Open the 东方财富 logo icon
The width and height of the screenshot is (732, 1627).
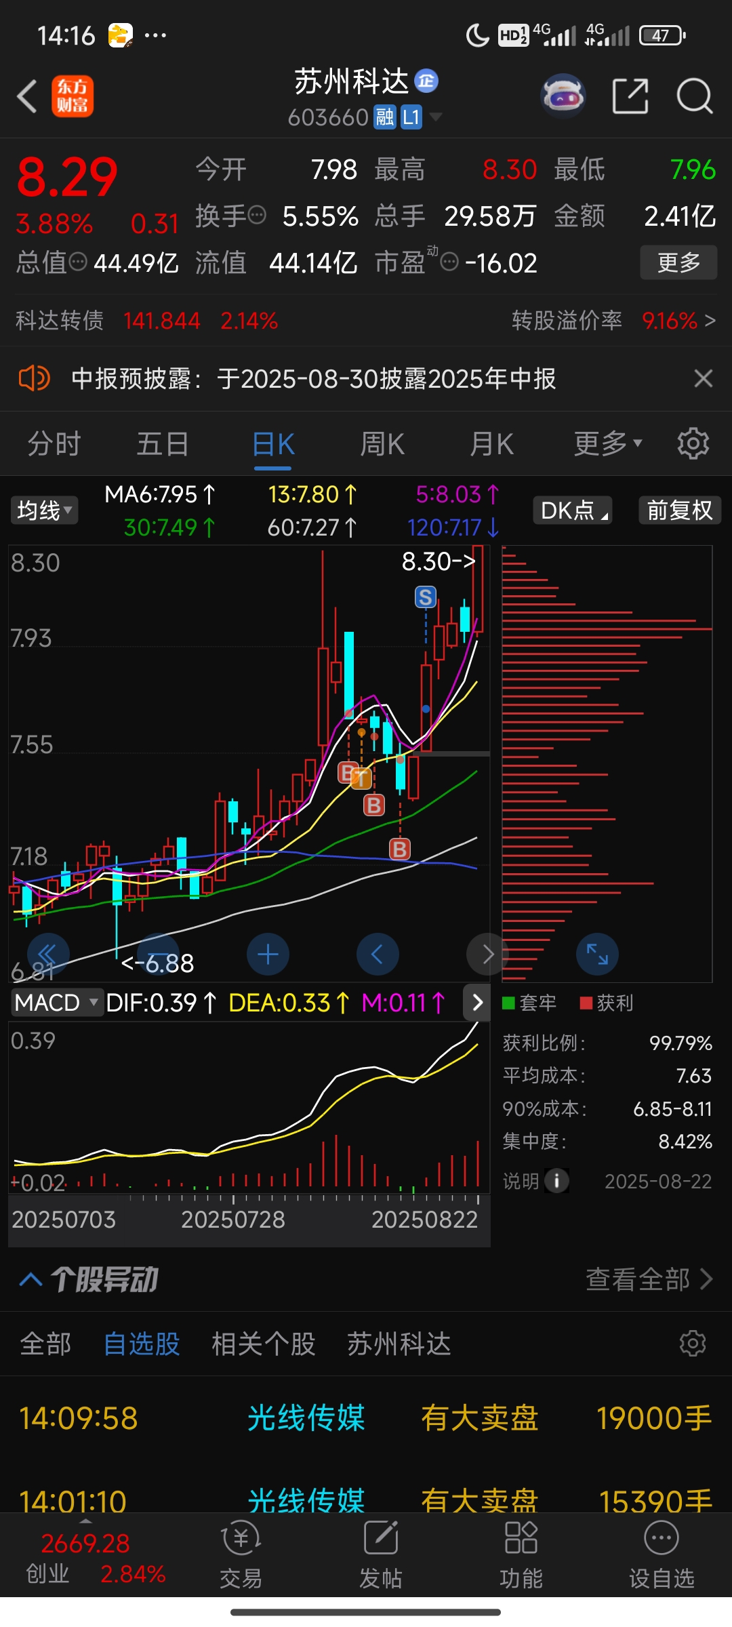(73, 96)
